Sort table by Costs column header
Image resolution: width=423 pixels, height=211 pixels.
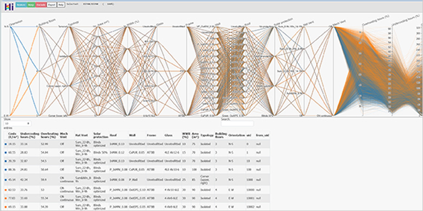coord(12,136)
